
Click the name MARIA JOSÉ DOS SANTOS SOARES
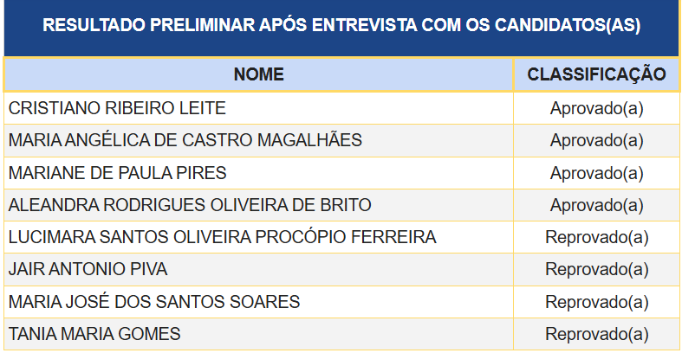[x=154, y=302]
